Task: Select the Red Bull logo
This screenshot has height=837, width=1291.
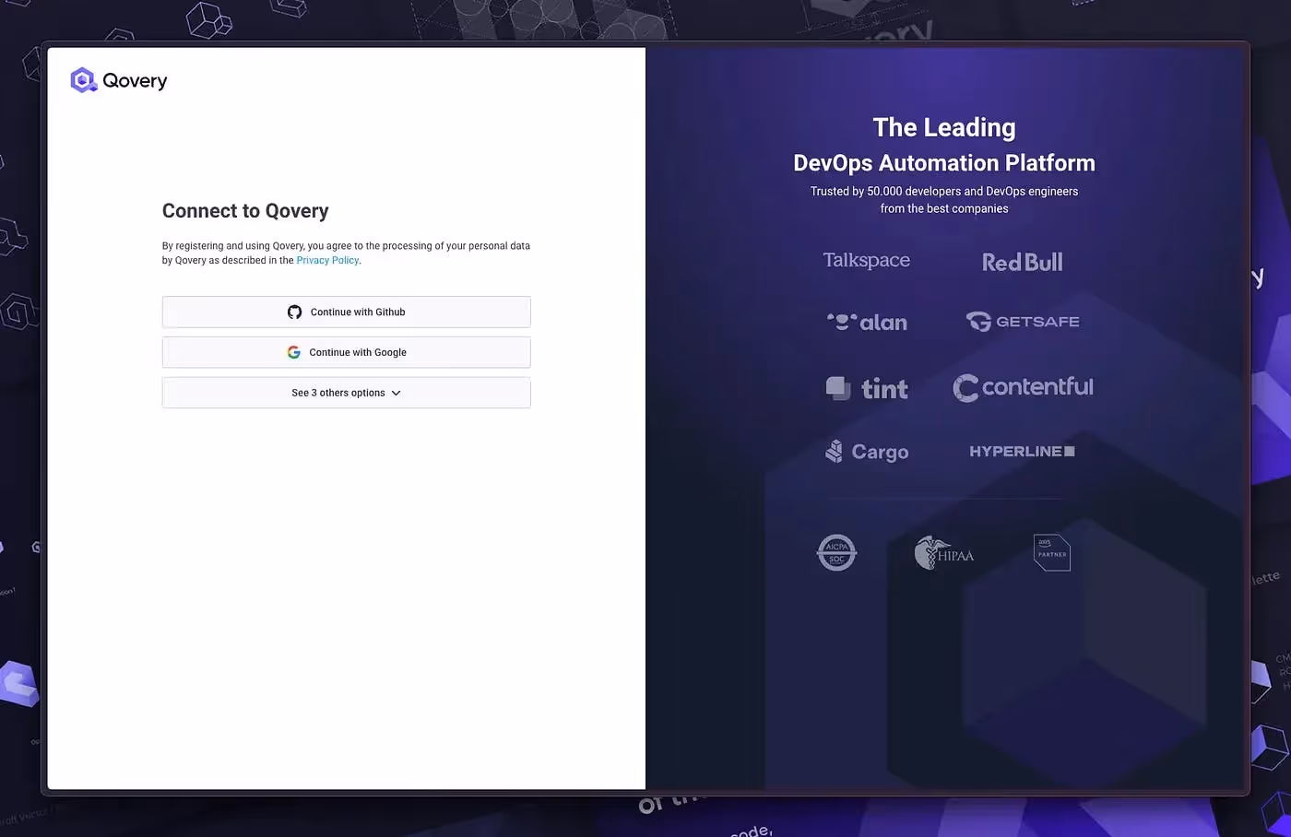Action: (x=1022, y=262)
